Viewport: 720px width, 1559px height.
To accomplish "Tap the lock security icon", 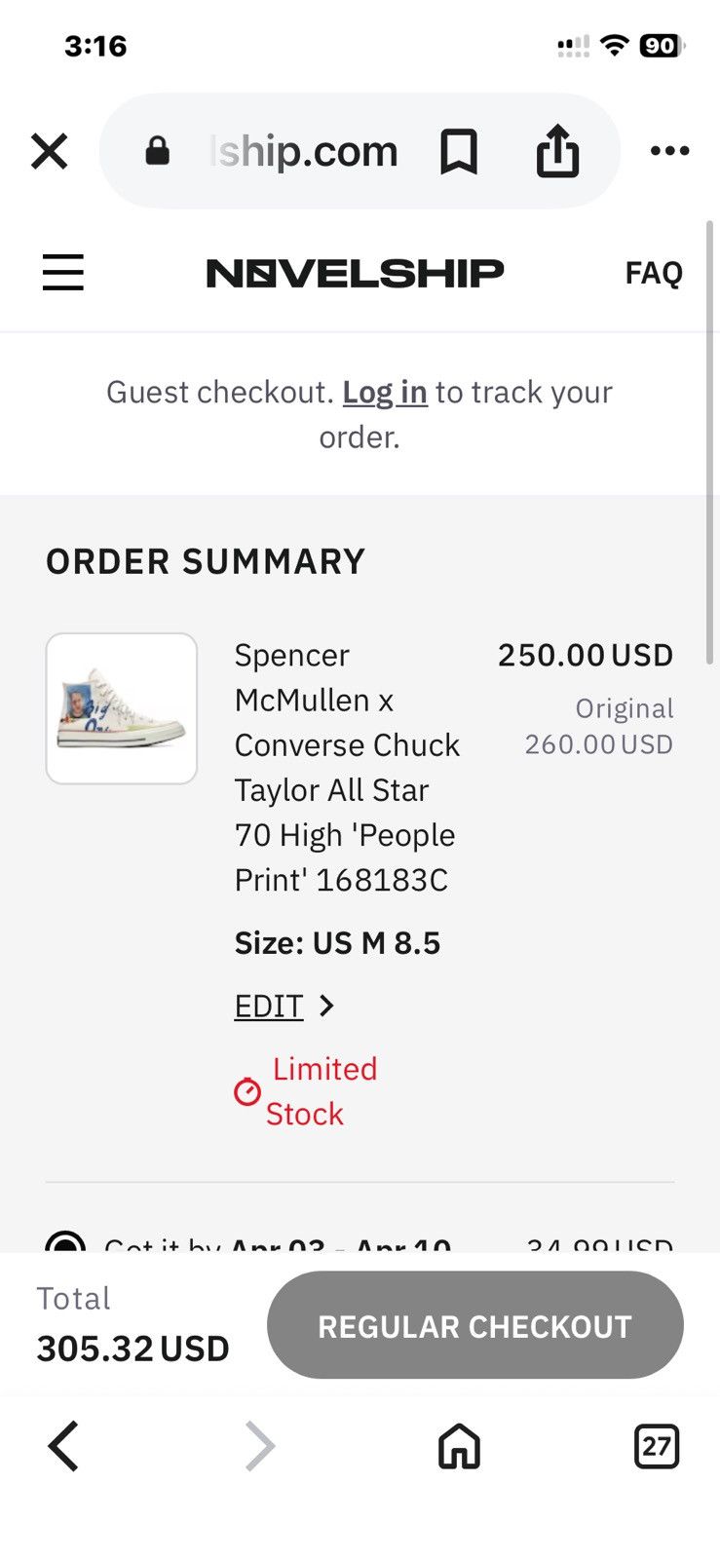I will [157, 151].
